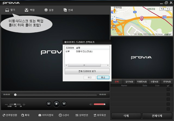
Task: Click the 설명 column header
Action: coord(78,48)
